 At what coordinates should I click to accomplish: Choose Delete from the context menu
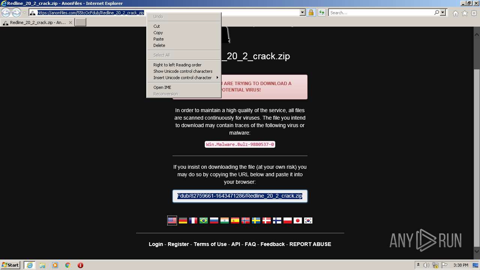[184, 45]
